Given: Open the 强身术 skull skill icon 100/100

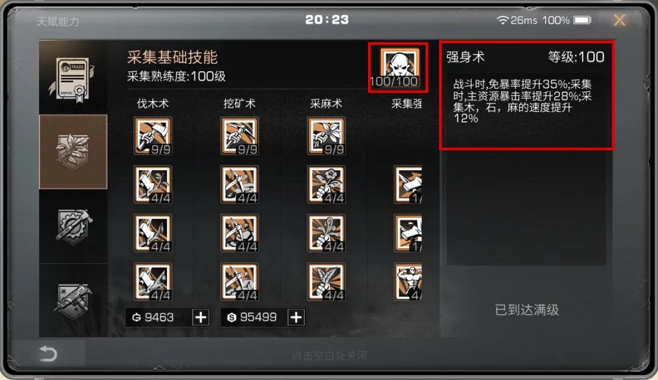Looking at the screenshot, I should (398, 67).
